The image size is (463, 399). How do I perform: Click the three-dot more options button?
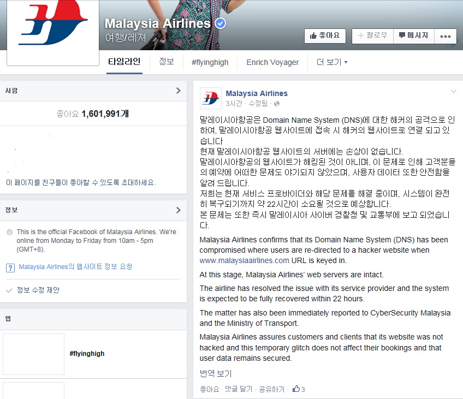point(446,37)
